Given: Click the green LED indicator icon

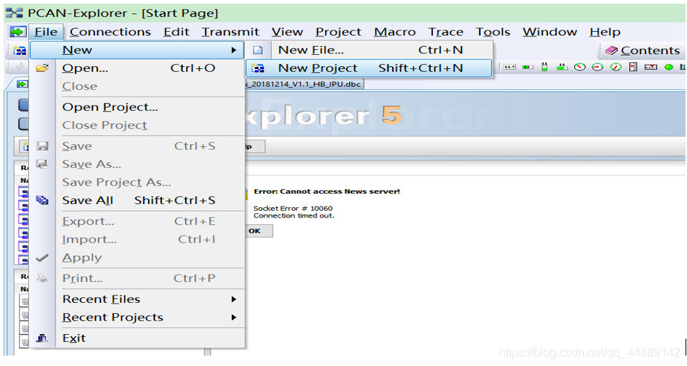Looking at the screenshot, I should (668, 67).
